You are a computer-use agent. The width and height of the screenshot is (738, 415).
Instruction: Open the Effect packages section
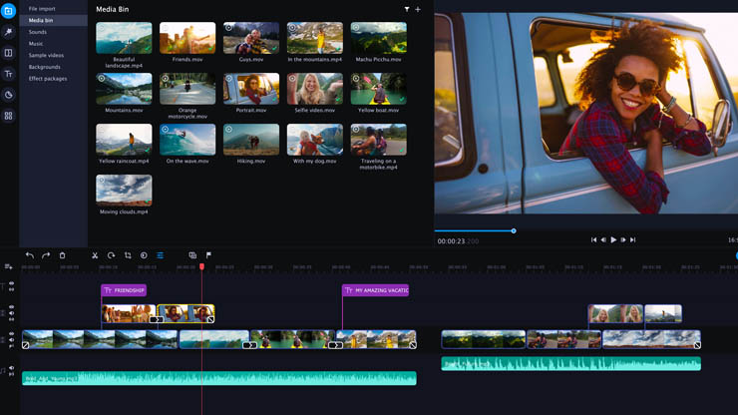48,79
